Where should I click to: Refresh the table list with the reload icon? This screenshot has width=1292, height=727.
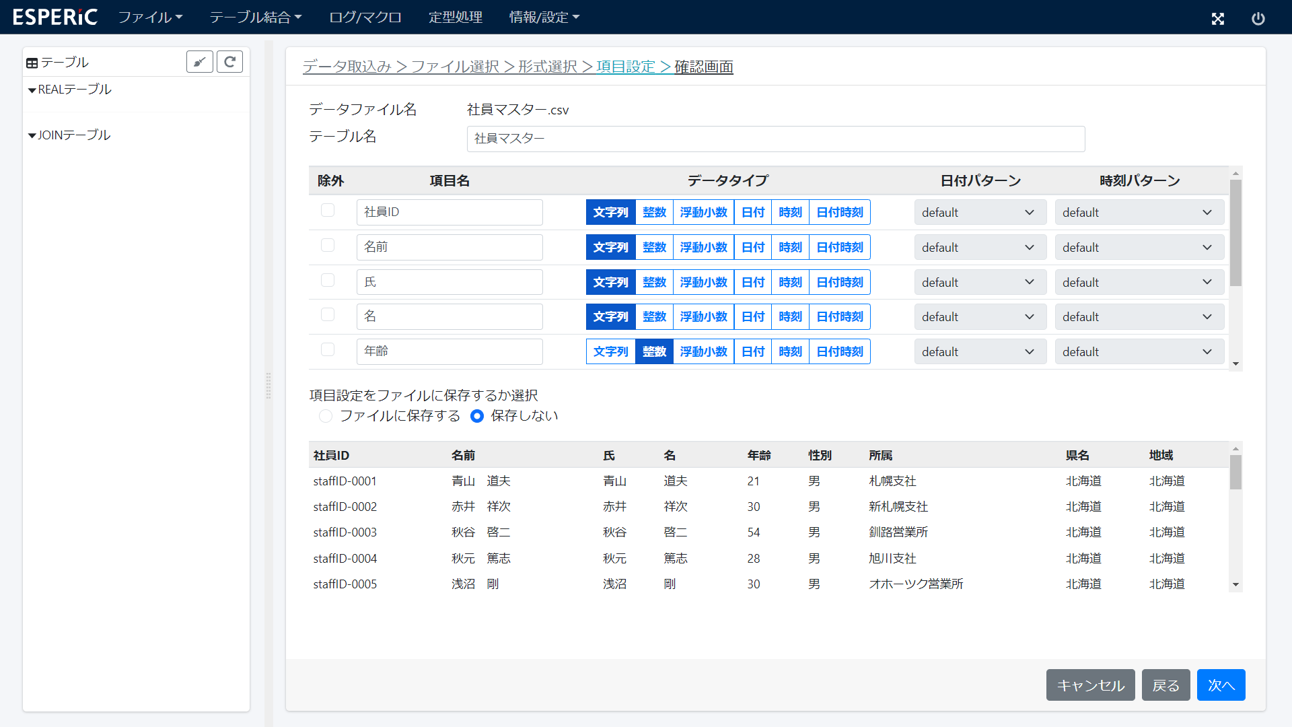pos(229,61)
